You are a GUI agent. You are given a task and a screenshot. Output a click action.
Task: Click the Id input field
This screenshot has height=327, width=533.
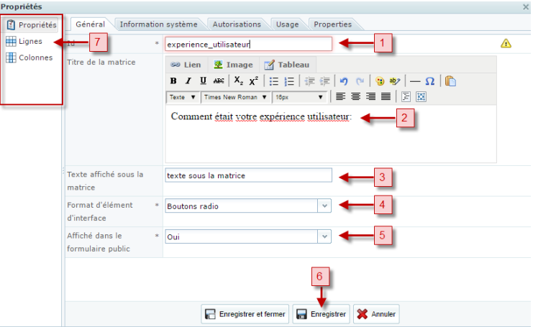(x=248, y=44)
